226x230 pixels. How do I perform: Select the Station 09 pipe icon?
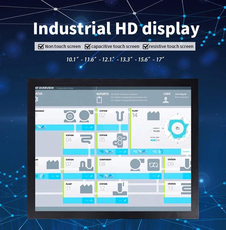point(186,165)
